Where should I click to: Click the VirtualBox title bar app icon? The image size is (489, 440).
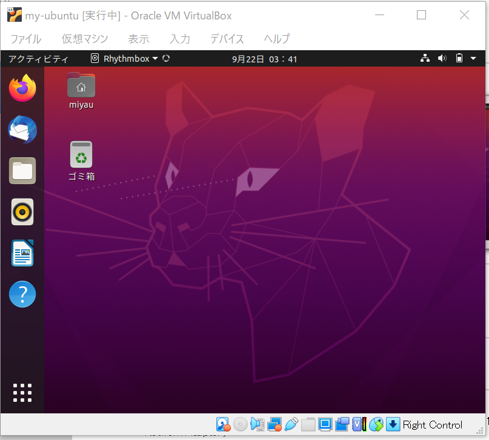[15, 15]
